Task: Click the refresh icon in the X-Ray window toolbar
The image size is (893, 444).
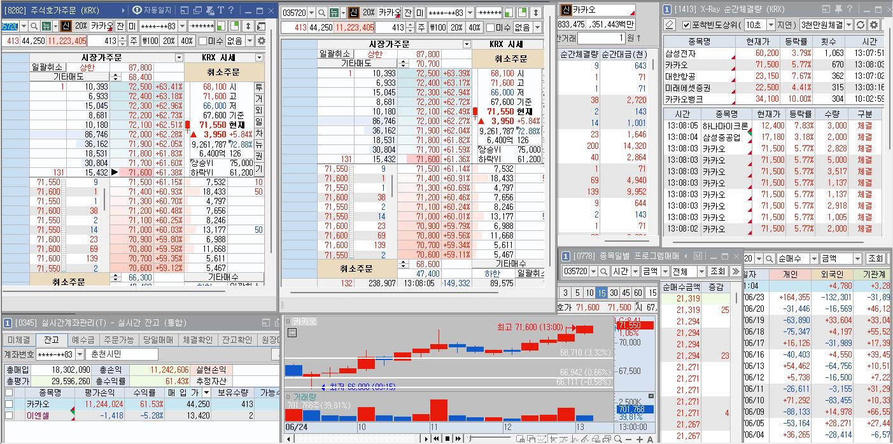Action: pos(860,25)
